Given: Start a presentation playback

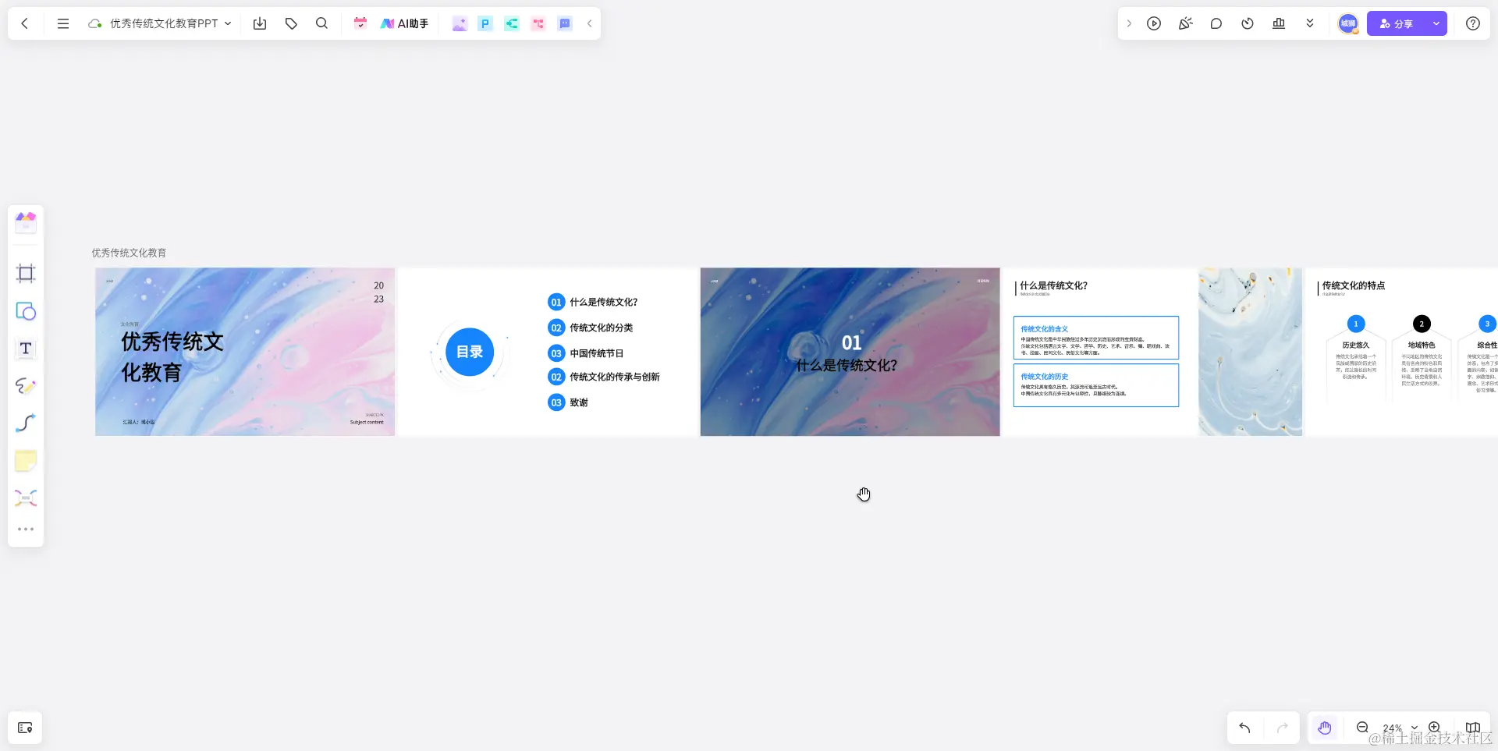Looking at the screenshot, I should click(x=1154, y=23).
